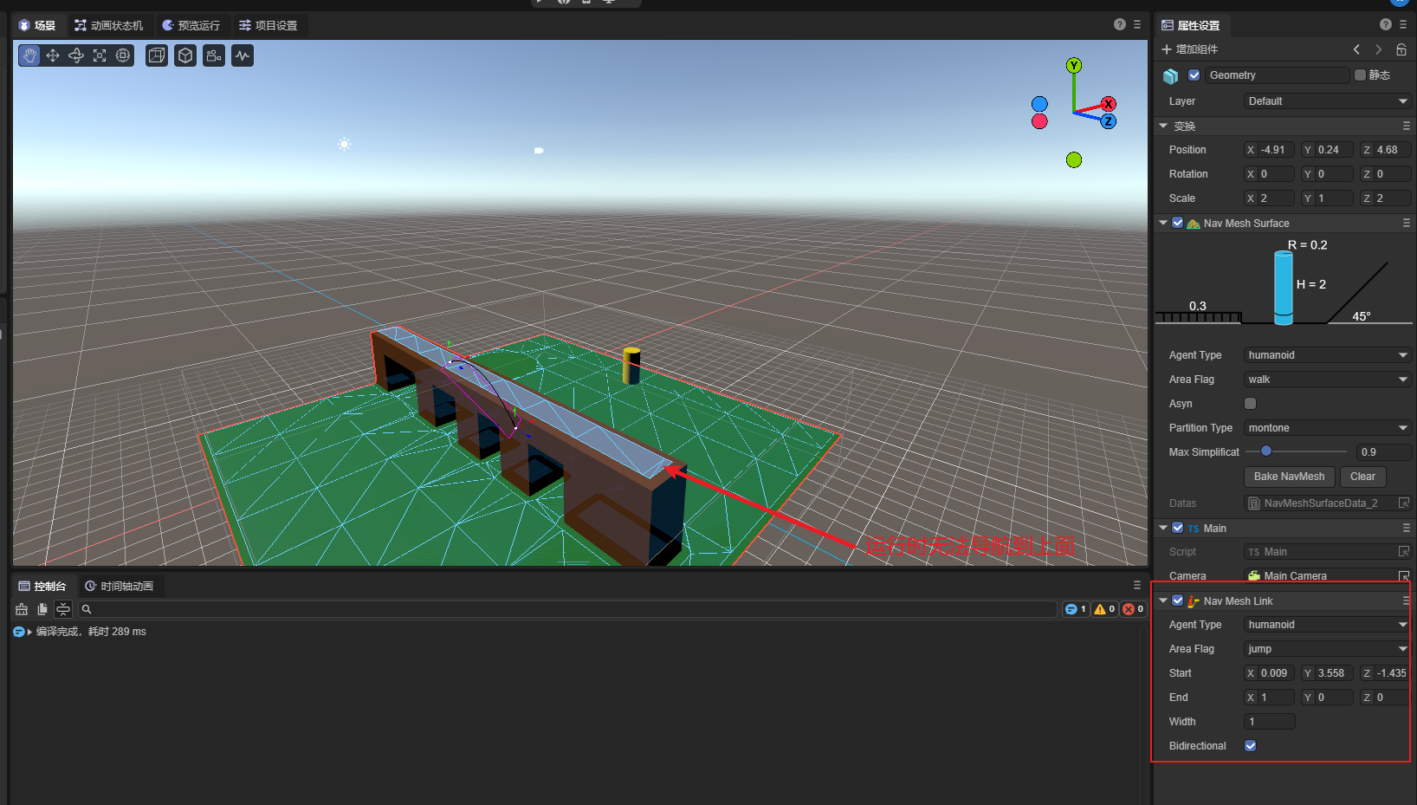1417x805 pixels.
Task: Enable the 静态 static checkbox
Action: [x=1360, y=75]
